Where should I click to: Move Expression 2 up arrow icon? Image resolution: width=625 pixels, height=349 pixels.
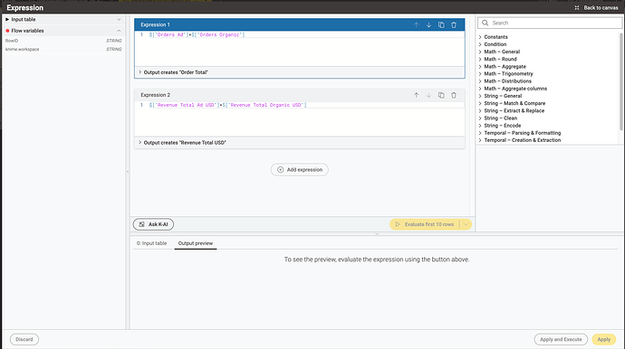tap(416, 95)
